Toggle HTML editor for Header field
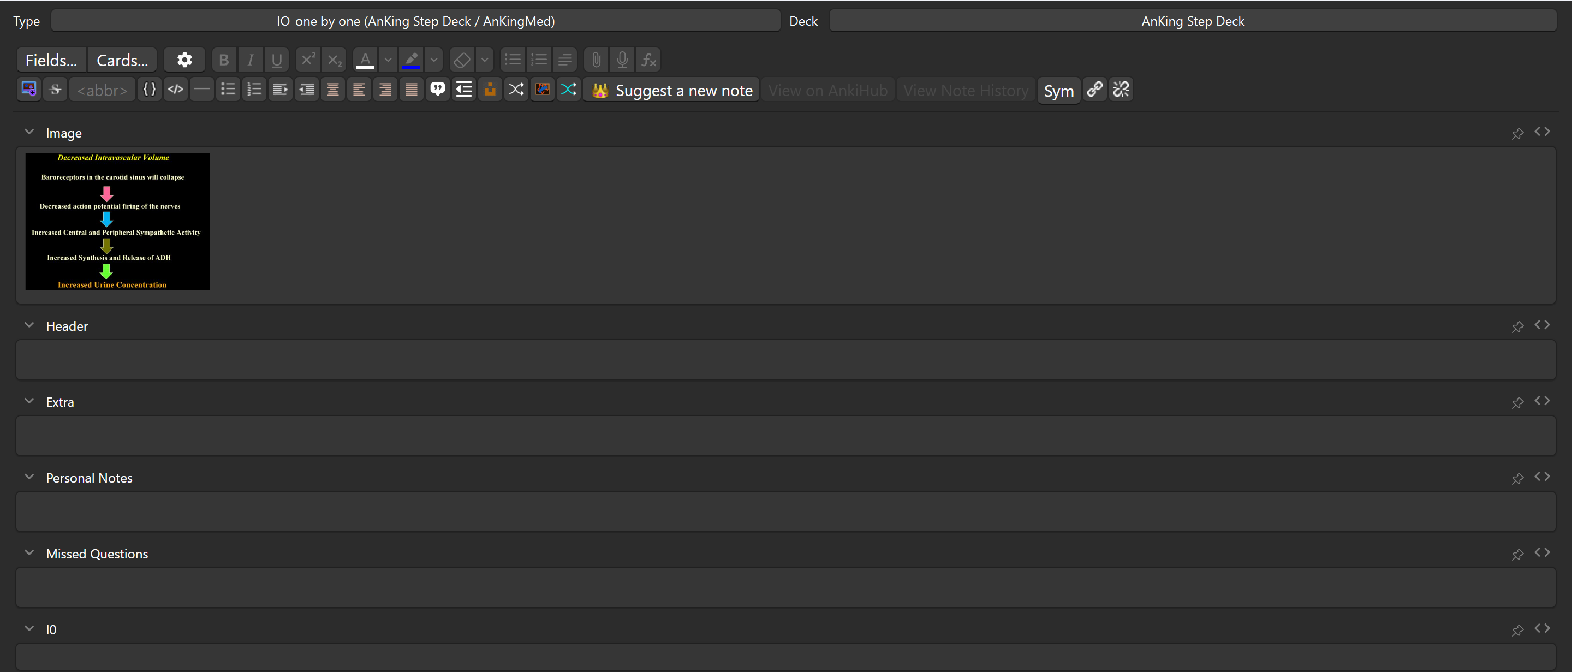 point(1542,325)
